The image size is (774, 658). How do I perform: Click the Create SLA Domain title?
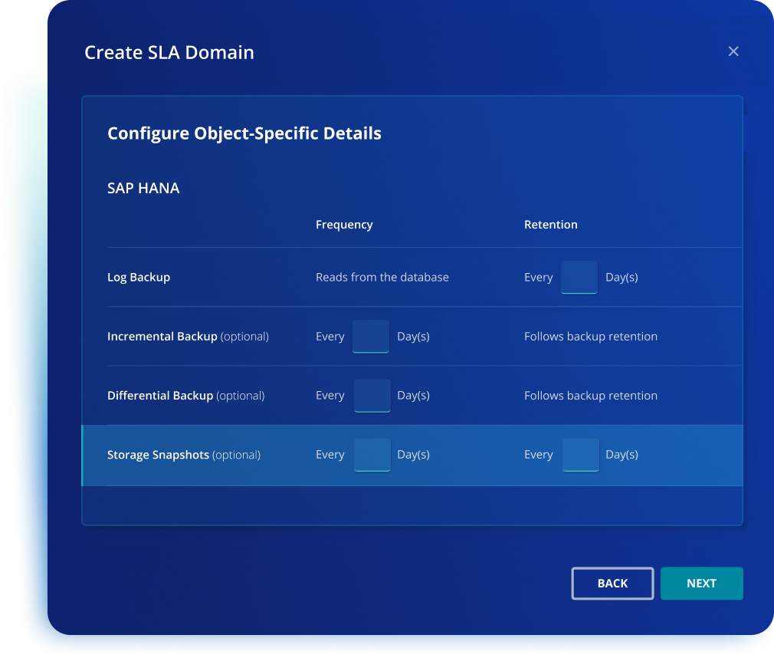tap(169, 52)
